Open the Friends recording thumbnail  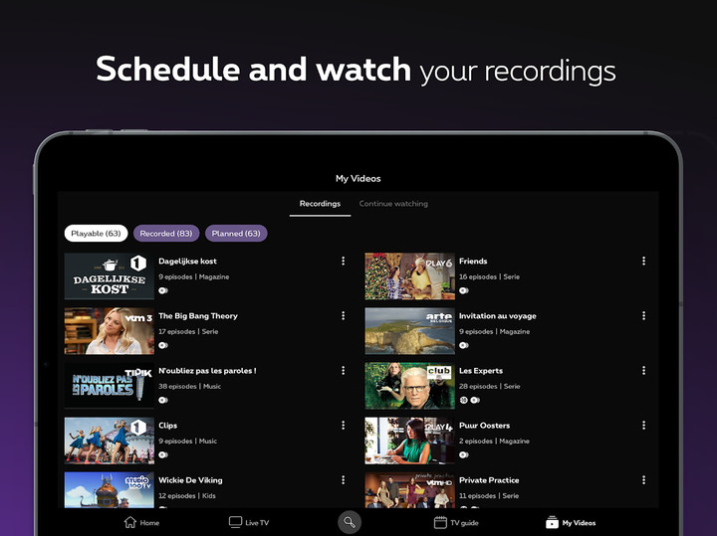pos(409,275)
